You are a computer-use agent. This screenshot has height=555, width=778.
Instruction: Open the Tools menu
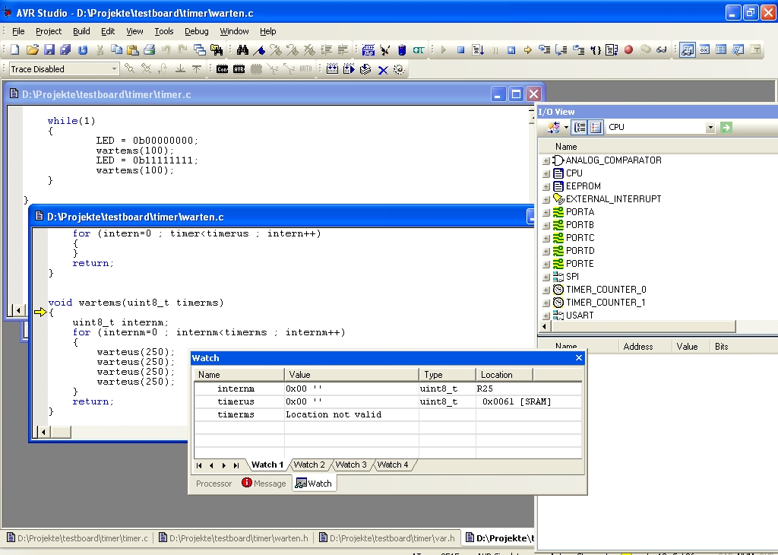(164, 31)
